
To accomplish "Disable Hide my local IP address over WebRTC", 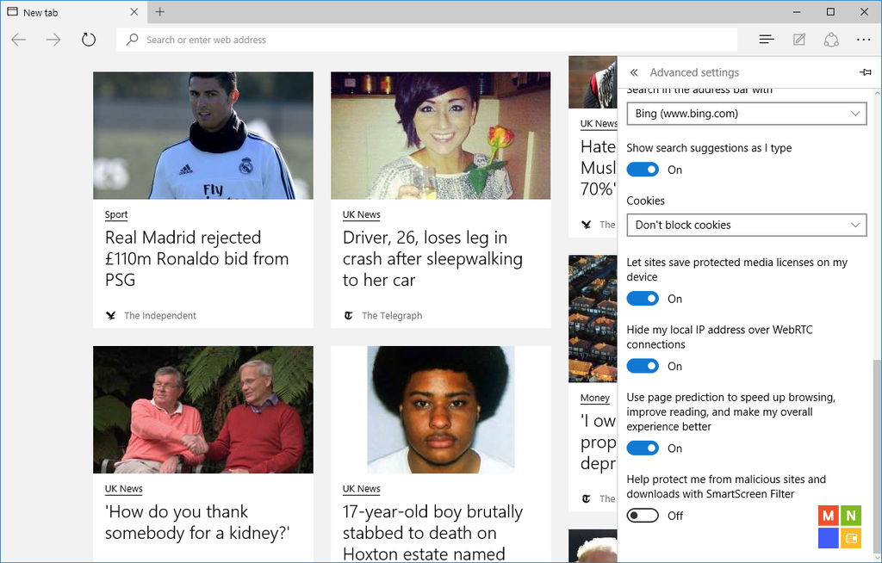I will pyautogui.click(x=643, y=366).
